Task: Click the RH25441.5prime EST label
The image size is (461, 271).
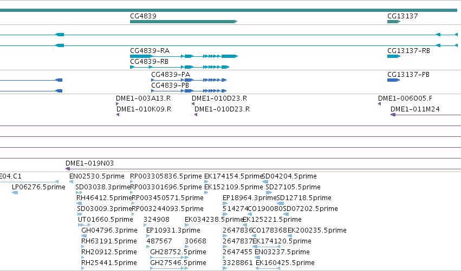Action: 109,263
